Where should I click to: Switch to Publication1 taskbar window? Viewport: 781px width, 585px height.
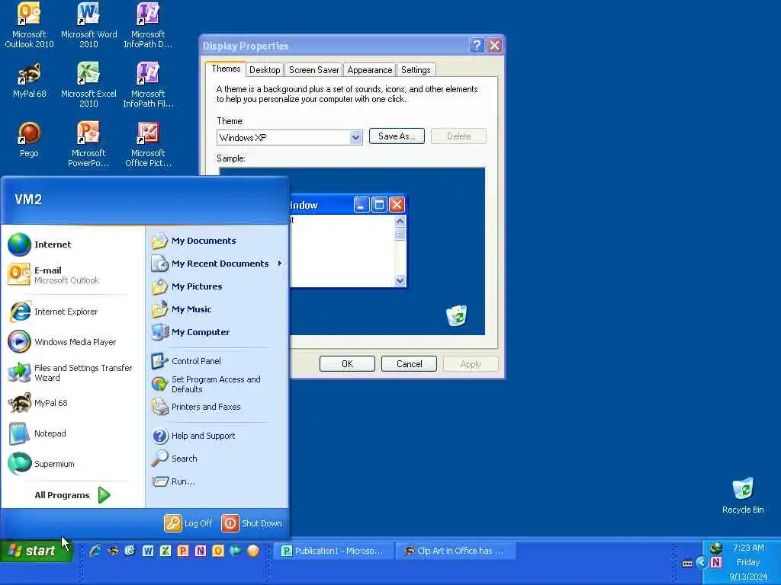coord(333,551)
